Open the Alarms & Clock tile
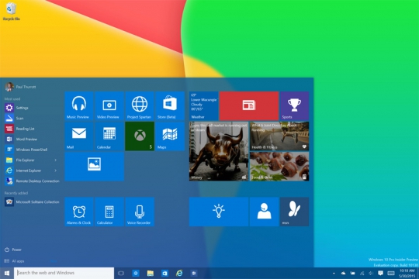The height and width of the screenshot is (279, 419). click(79, 212)
